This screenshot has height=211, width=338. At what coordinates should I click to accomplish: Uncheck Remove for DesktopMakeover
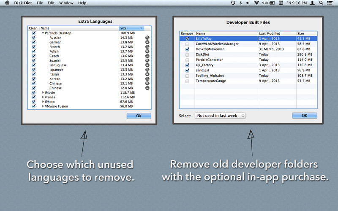187,49
